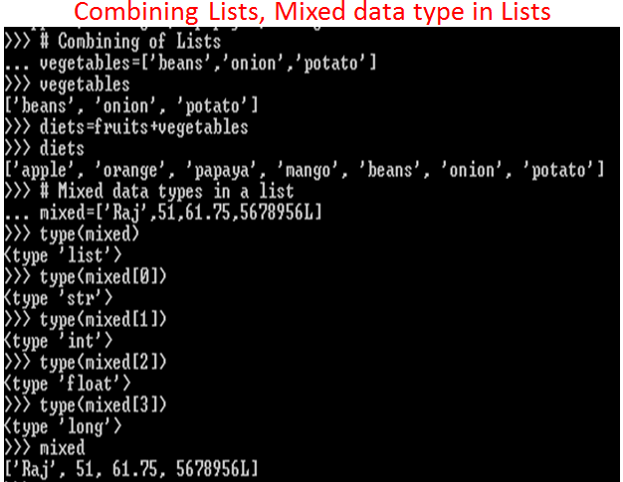Click the final mixed list output line
Image resolution: width=623 pixels, height=482 pixels.
[x=131, y=469]
